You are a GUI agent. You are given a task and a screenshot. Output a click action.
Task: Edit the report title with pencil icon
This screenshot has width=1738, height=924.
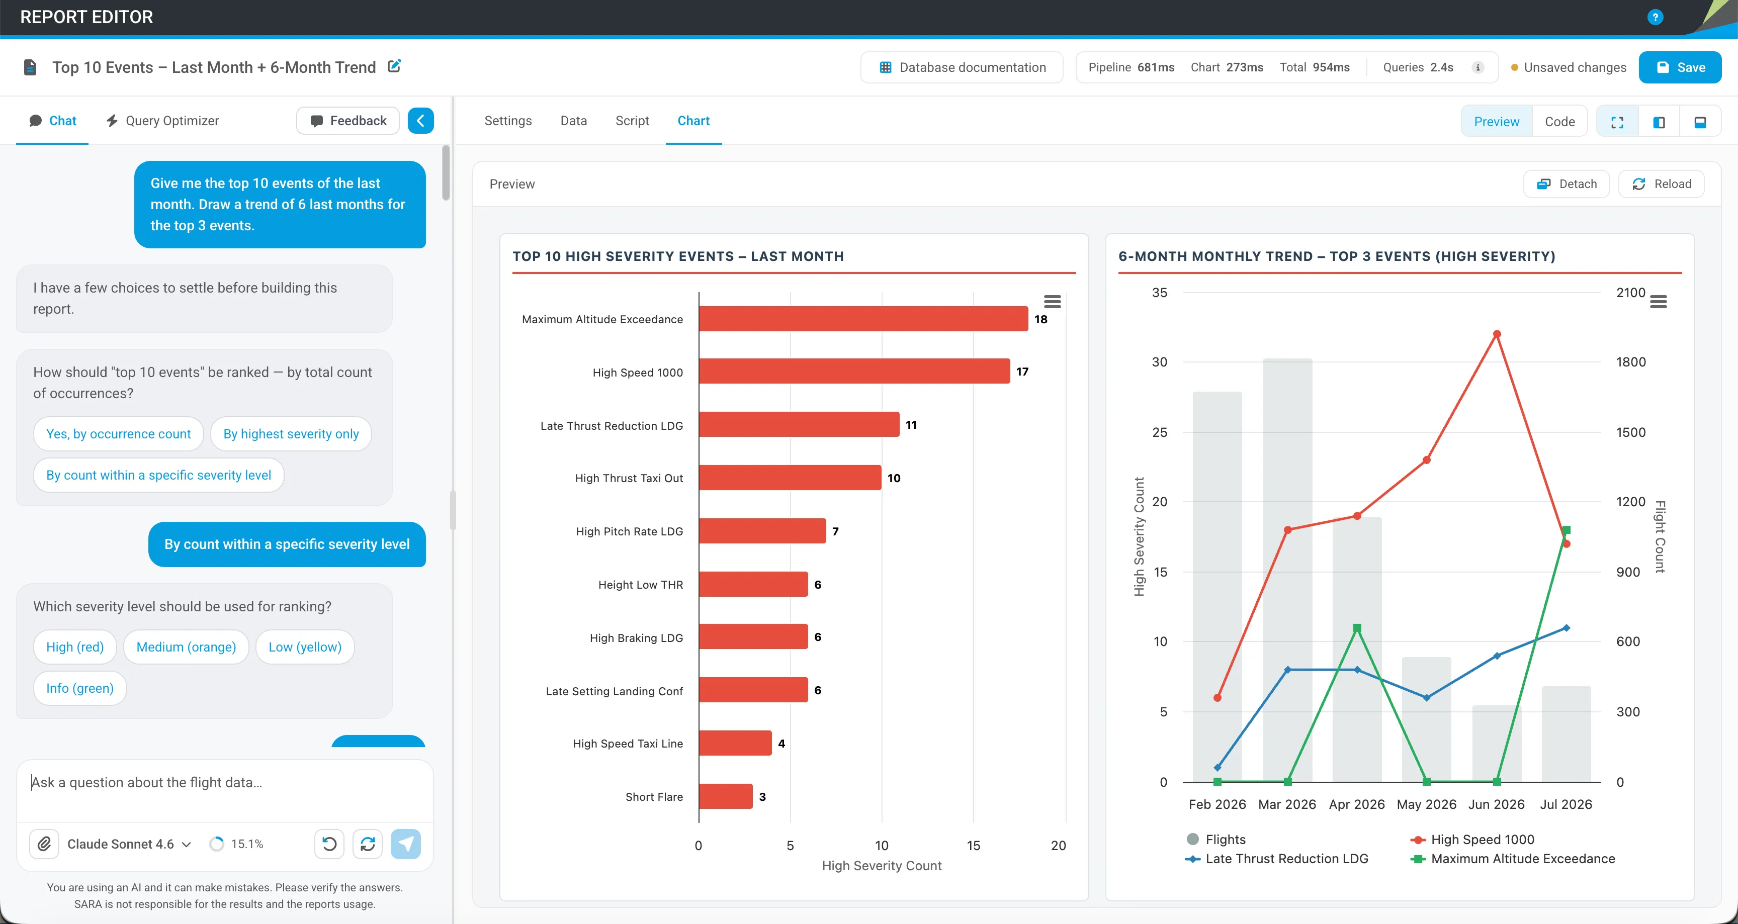tap(395, 66)
